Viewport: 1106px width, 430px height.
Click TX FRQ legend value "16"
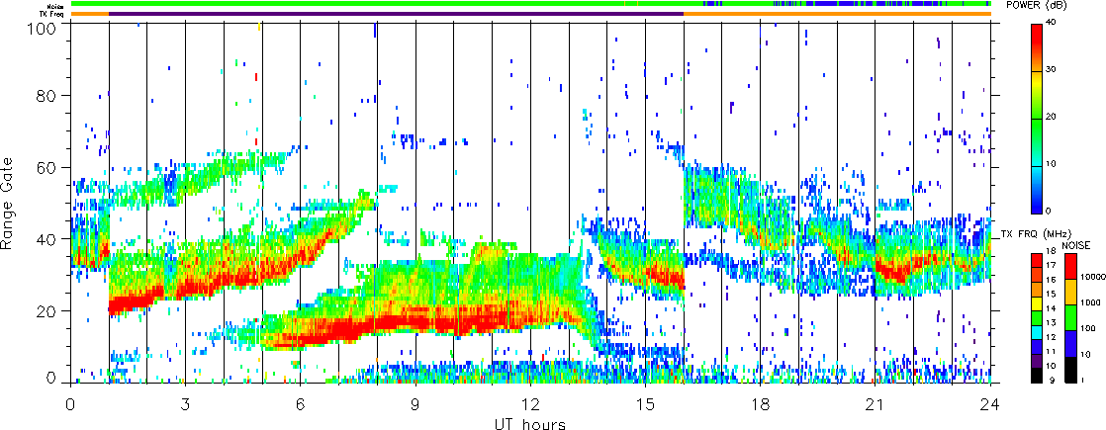[1051, 280]
